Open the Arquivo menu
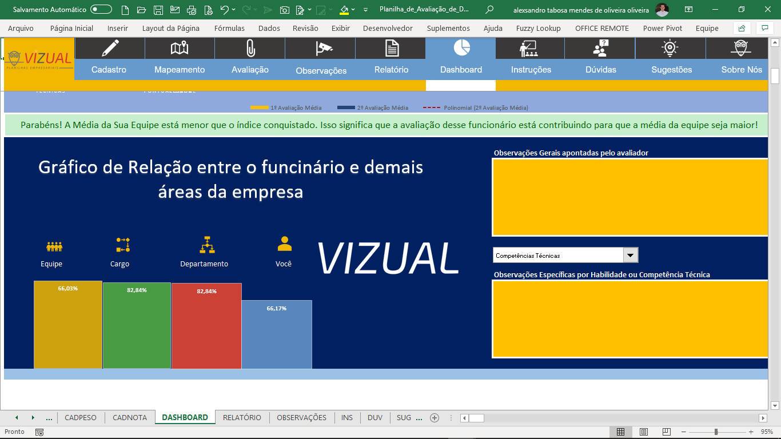This screenshot has height=439, width=781. point(21,28)
